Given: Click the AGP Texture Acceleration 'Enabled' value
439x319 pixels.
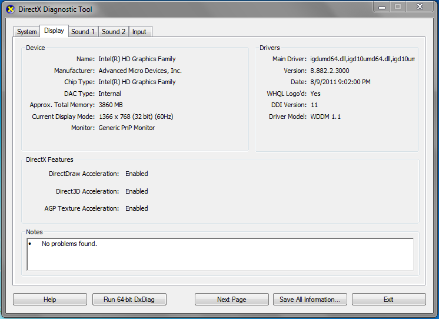Looking at the screenshot, I should 137,208.
